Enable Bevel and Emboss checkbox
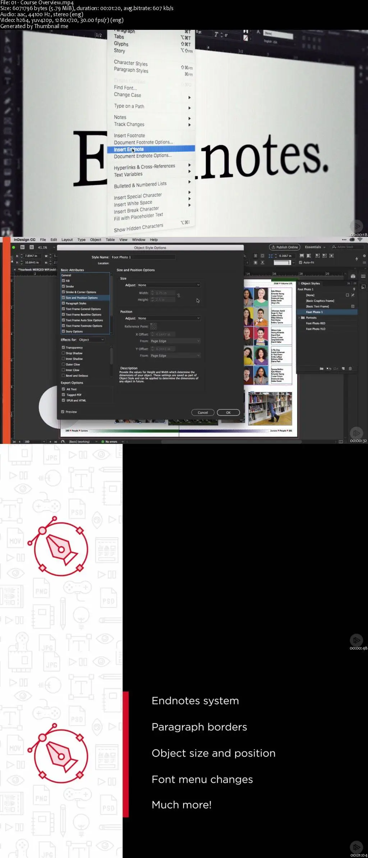 [63, 376]
